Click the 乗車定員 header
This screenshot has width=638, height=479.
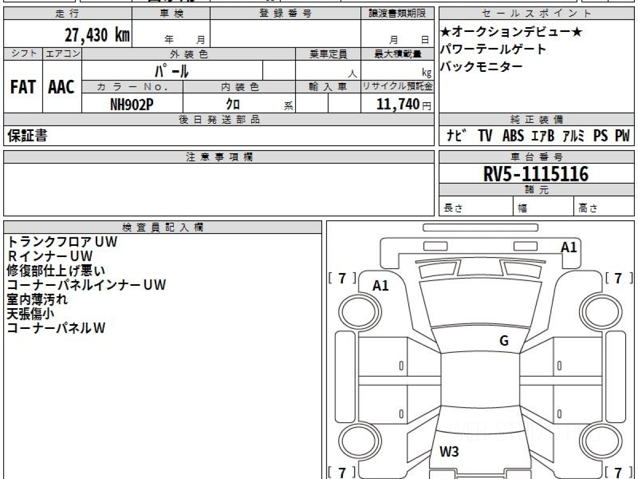tap(328, 54)
